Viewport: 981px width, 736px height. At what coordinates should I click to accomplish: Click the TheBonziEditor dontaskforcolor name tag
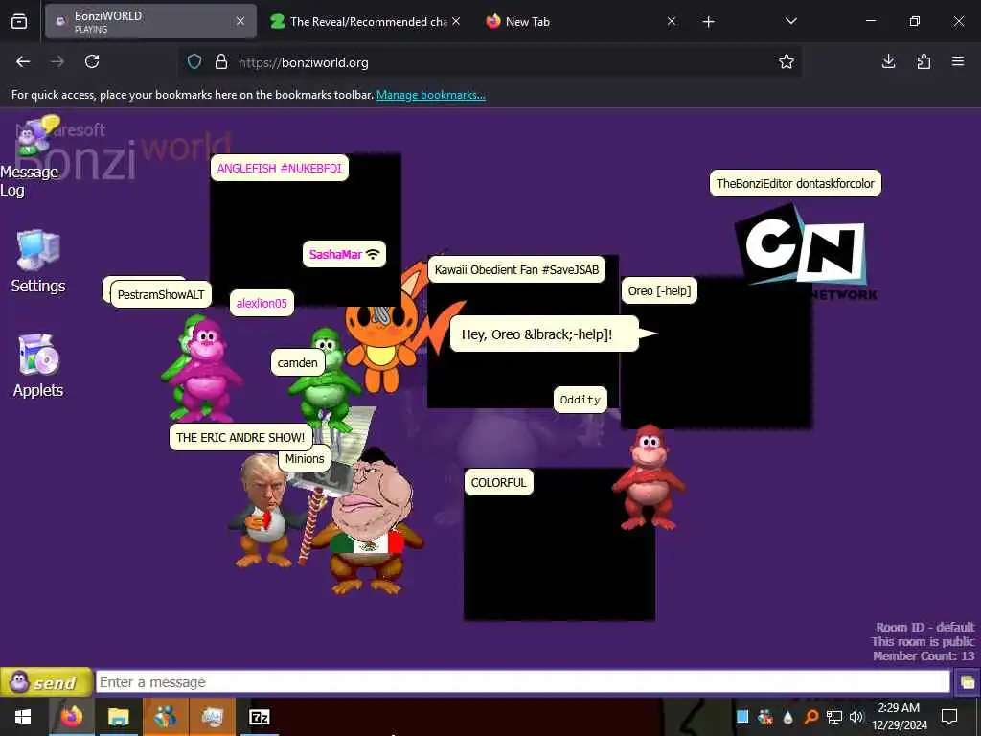795,183
